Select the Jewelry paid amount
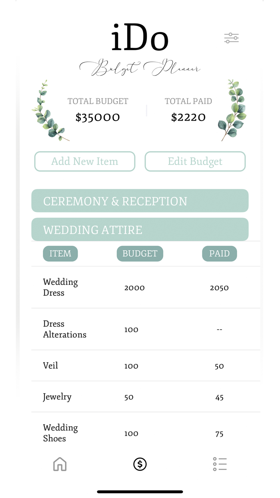 tap(219, 397)
